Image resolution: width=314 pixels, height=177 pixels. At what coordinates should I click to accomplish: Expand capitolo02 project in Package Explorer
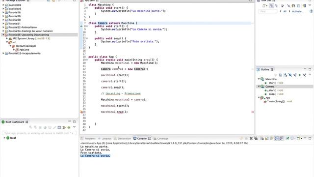click(3, 5)
